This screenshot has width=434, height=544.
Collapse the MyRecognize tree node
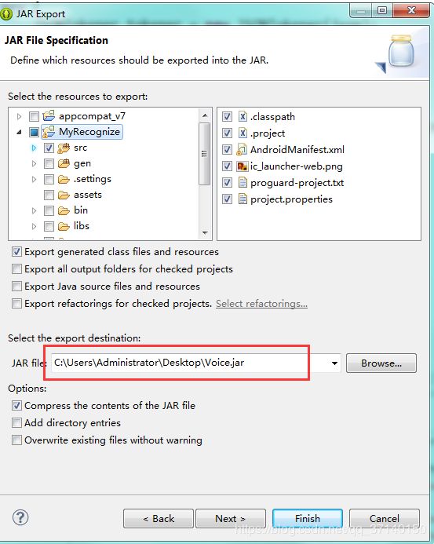pyautogui.click(x=19, y=132)
